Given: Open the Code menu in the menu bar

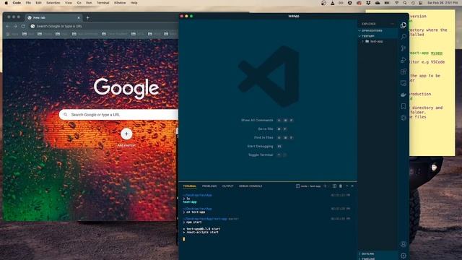Looking at the screenshot, I should [17, 3].
